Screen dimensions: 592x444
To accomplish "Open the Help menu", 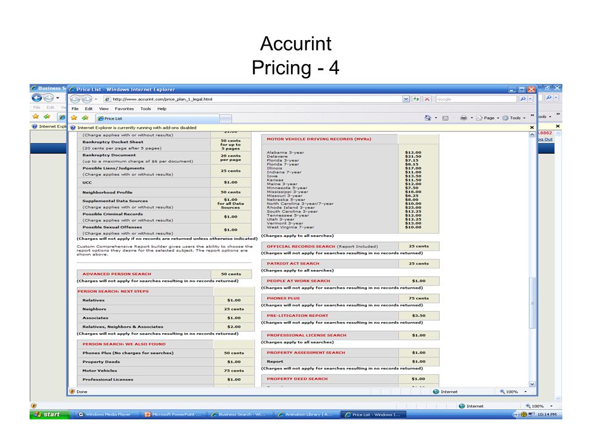I will pos(162,109).
